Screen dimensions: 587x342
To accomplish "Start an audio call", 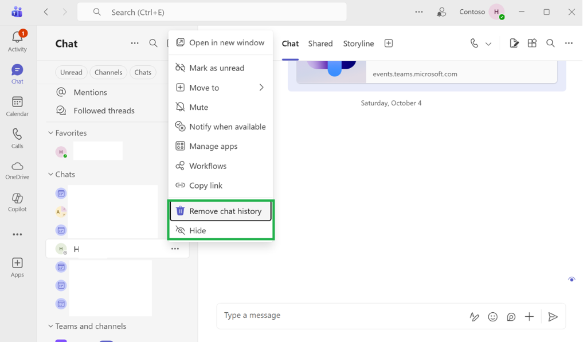I will pos(474,44).
